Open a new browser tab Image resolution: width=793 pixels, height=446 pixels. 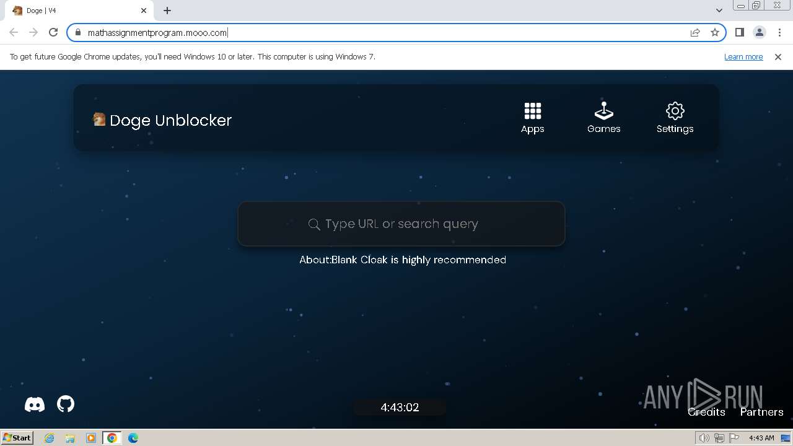(x=167, y=11)
